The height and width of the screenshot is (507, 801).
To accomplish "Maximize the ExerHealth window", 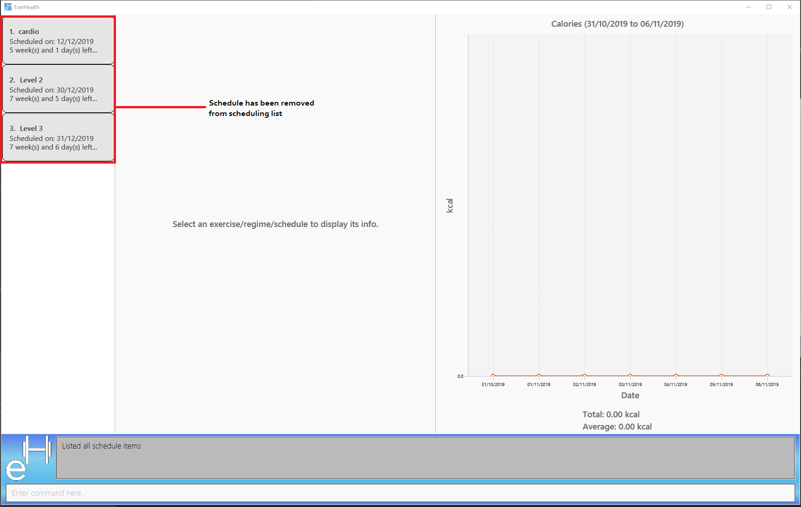I will click(x=769, y=7).
